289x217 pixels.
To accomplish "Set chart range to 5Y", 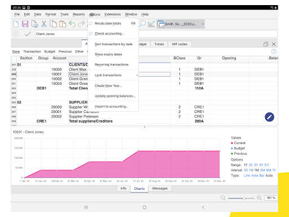I will coord(266,165).
